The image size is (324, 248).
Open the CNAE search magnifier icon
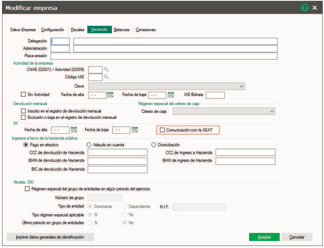[x=106, y=69]
